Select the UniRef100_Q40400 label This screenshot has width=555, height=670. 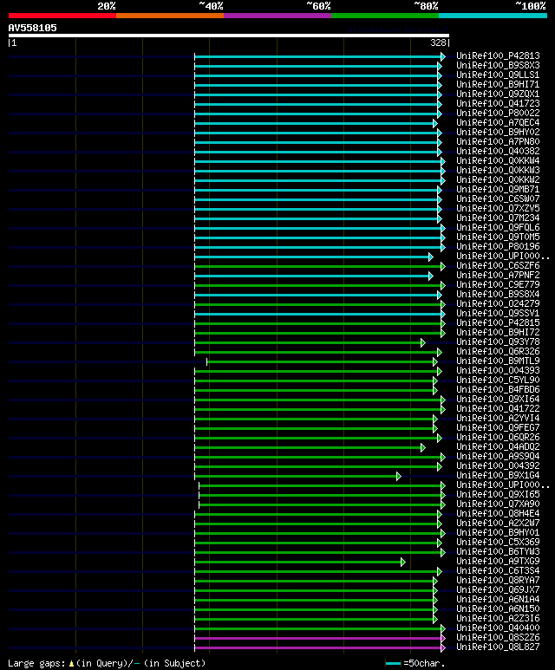(x=498, y=628)
